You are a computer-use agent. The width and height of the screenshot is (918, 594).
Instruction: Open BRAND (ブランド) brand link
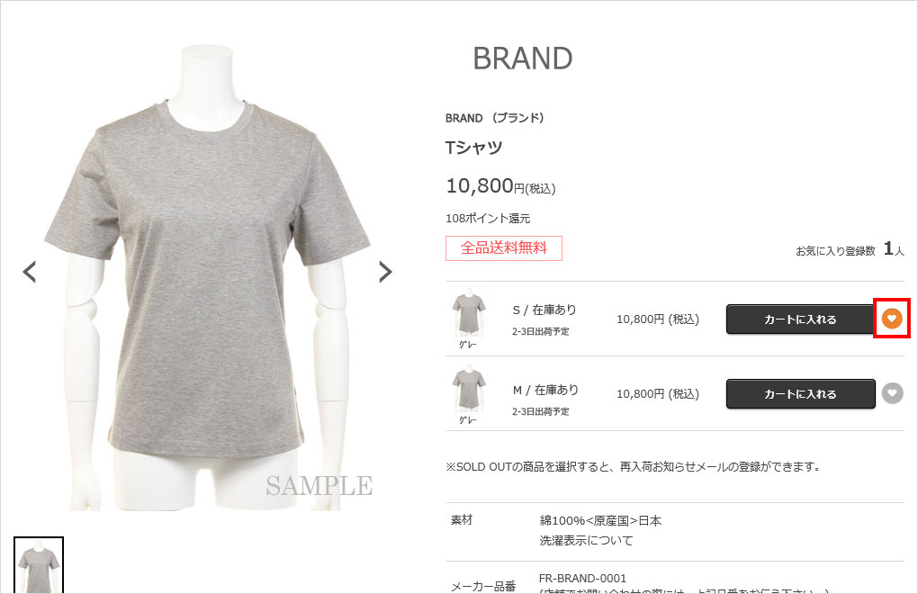pyautogui.click(x=495, y=118)
